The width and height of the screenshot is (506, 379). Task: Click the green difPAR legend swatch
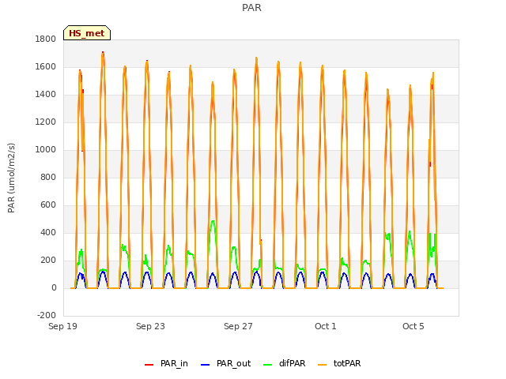(267, 365)
